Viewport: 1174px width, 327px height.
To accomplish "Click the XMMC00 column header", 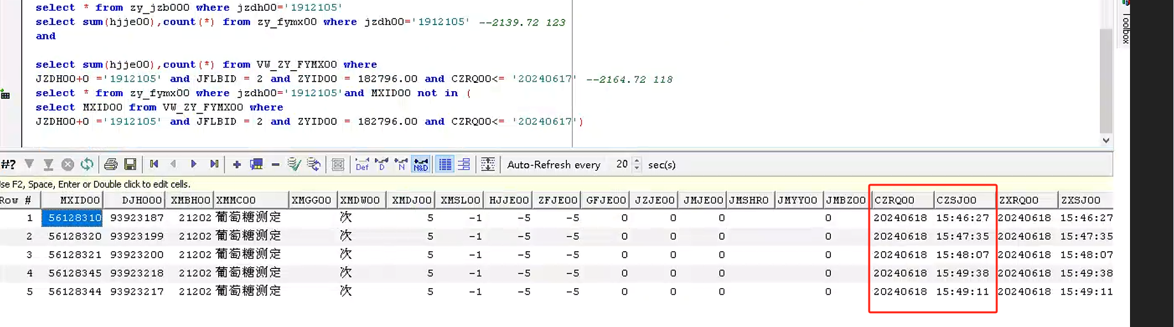I will tap(251, 200).
